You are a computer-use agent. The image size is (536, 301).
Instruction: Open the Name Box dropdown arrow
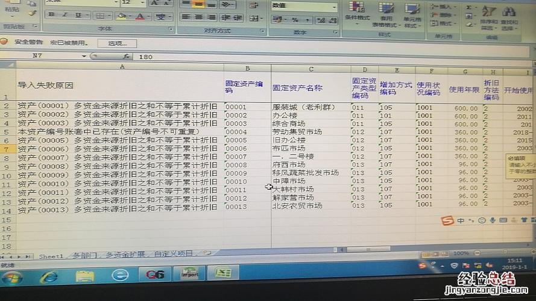[x=84, y=56]
